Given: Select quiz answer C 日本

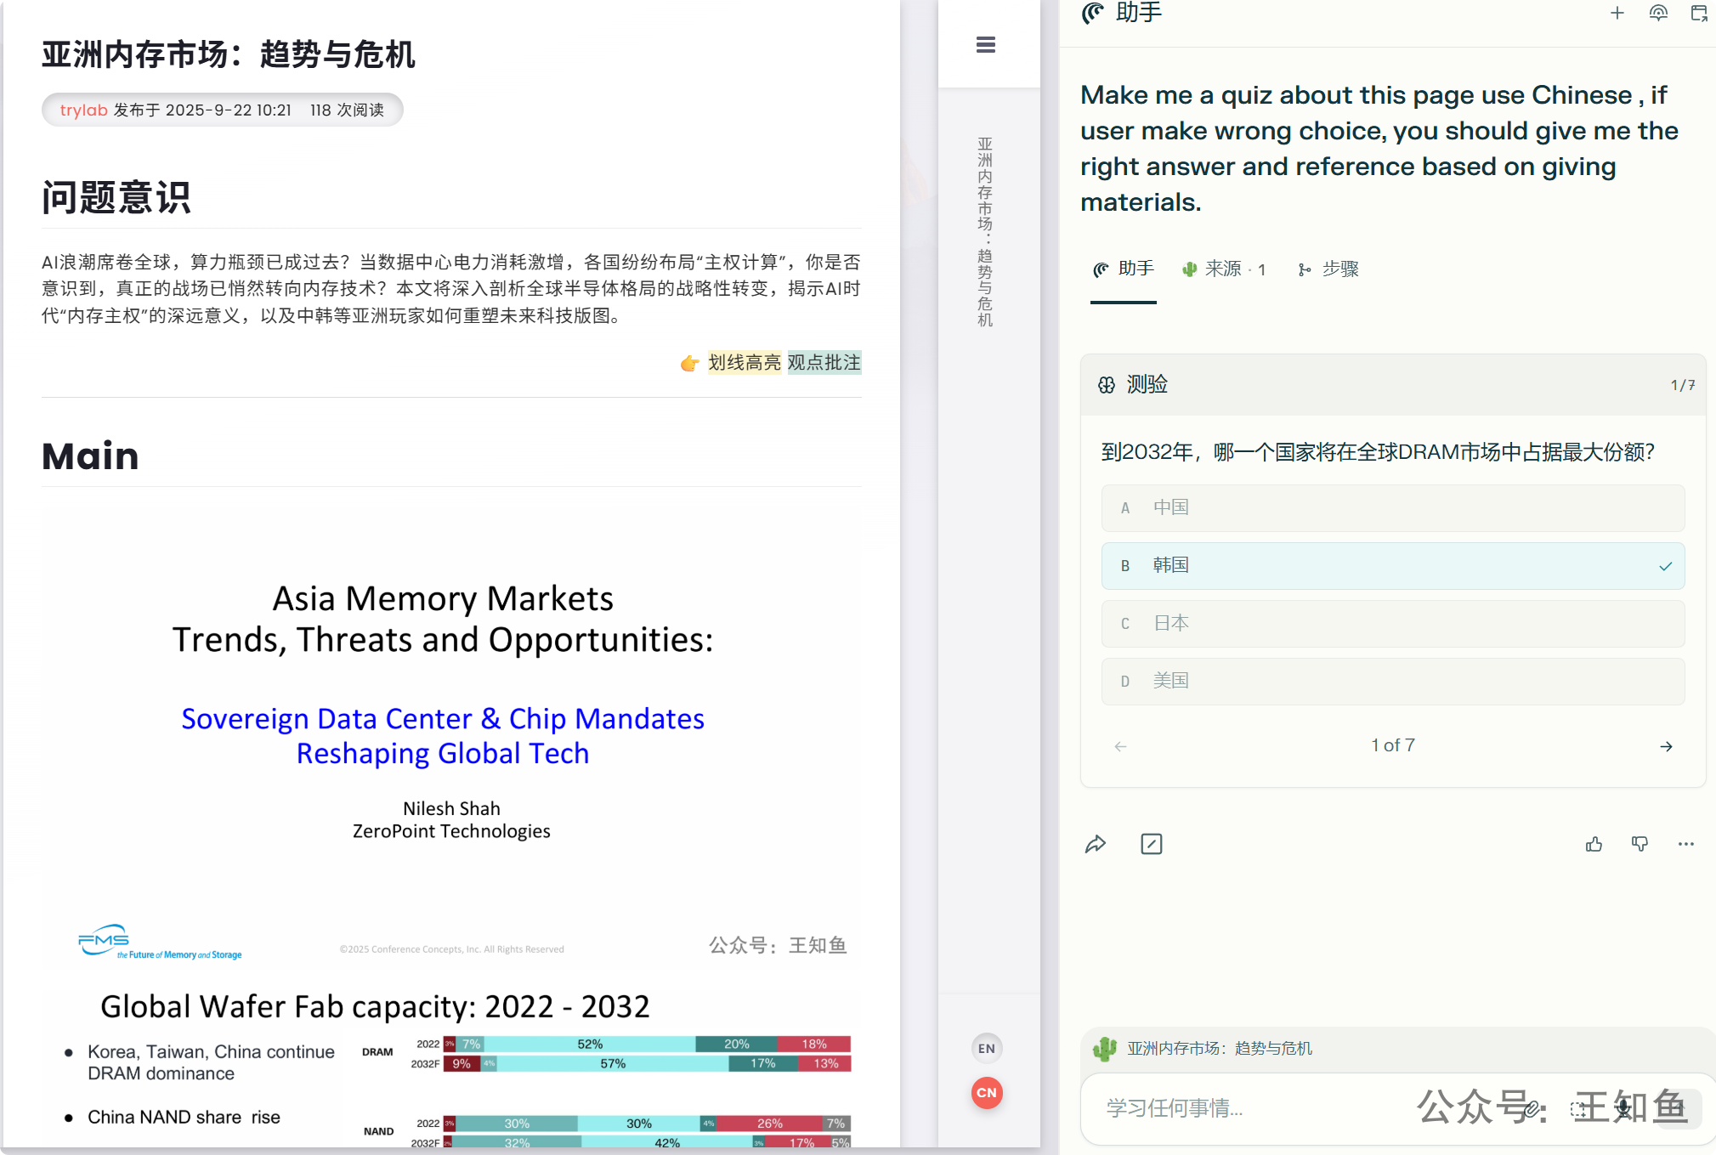Looking at the screenshot, I should pos(1392,624).
